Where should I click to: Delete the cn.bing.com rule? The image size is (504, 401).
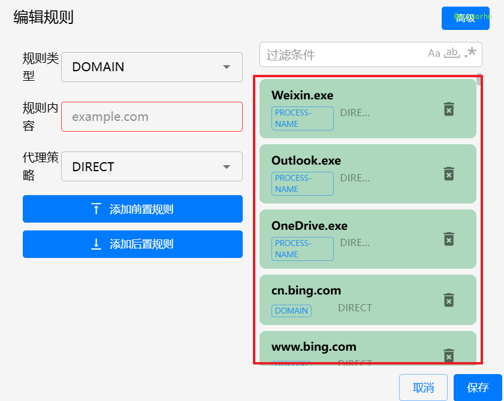[449, 300]
